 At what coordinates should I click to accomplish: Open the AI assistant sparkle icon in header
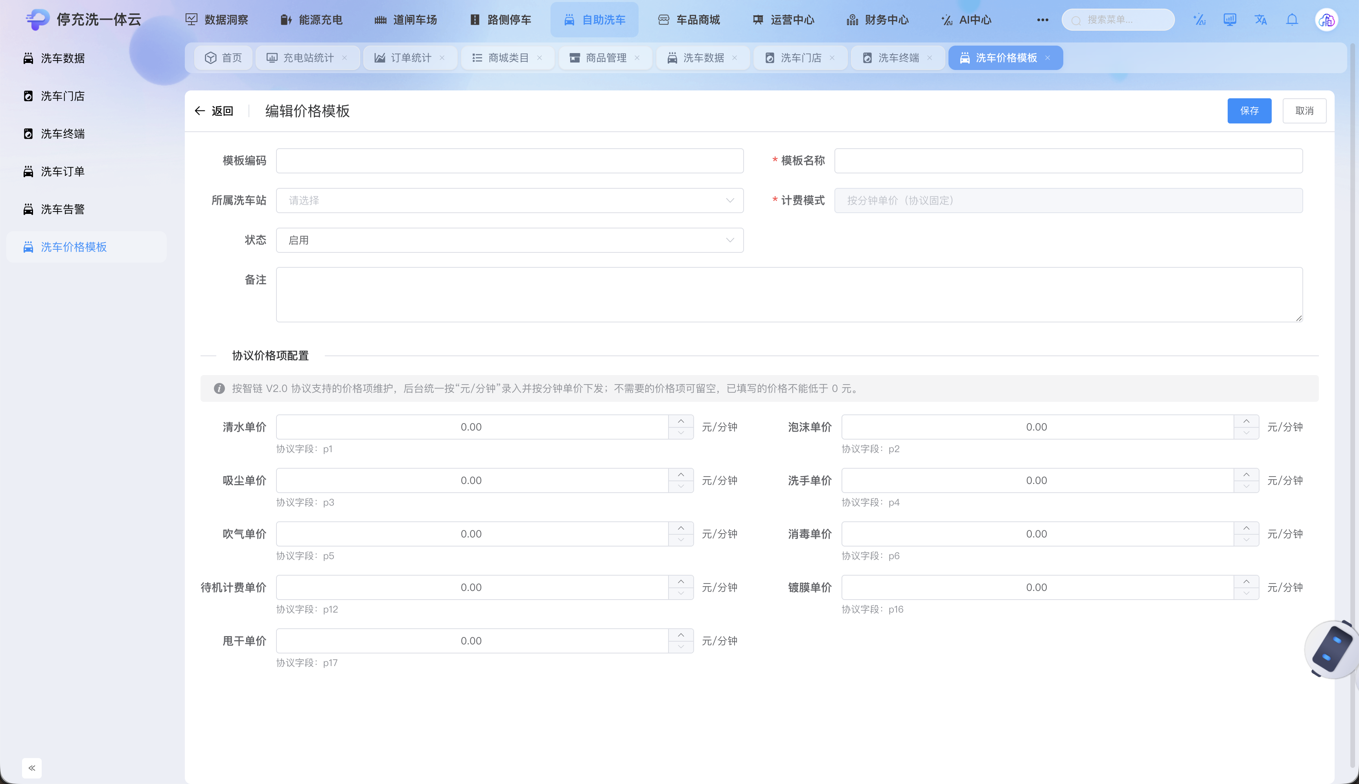click(1199, 20)
